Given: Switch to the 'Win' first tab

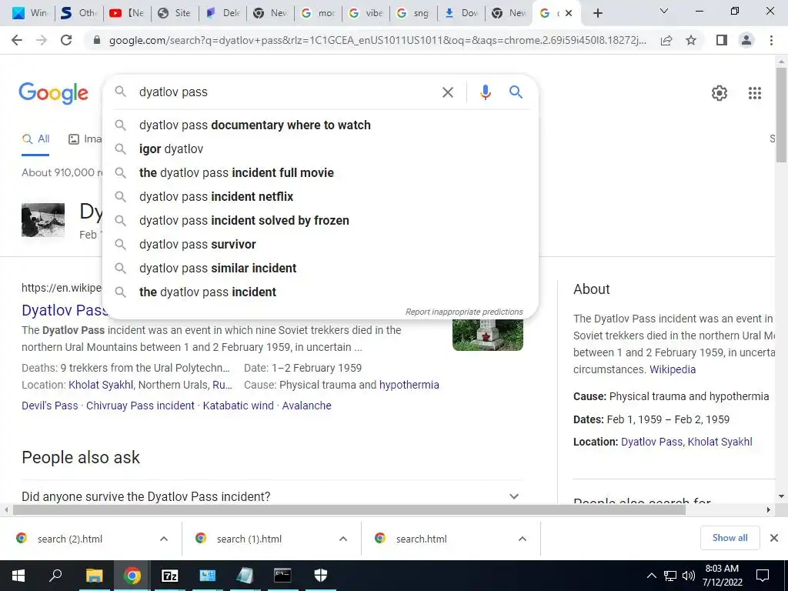Looking at the screenshot, I should [x=30, y=13].
